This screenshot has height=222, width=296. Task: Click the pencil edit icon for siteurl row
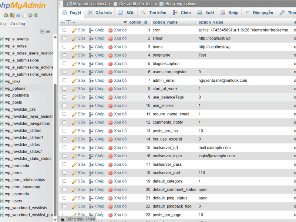(74, 38)
